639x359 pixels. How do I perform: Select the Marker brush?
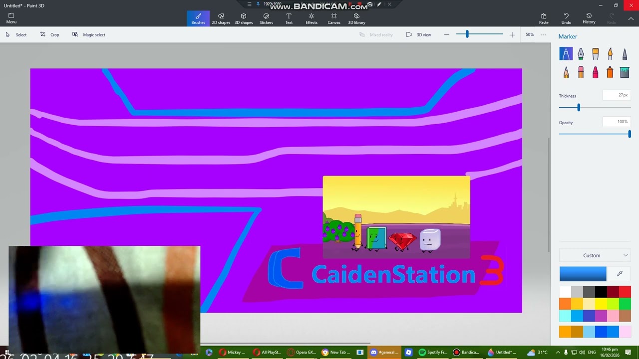click(x=566, y=53)
